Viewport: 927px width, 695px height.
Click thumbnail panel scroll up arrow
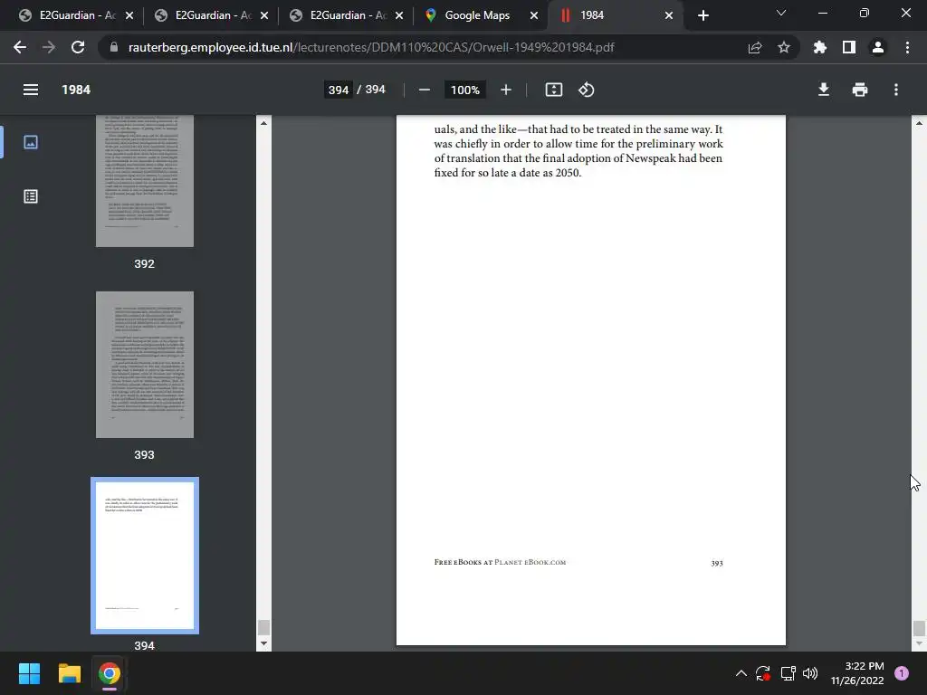point(263,123)
